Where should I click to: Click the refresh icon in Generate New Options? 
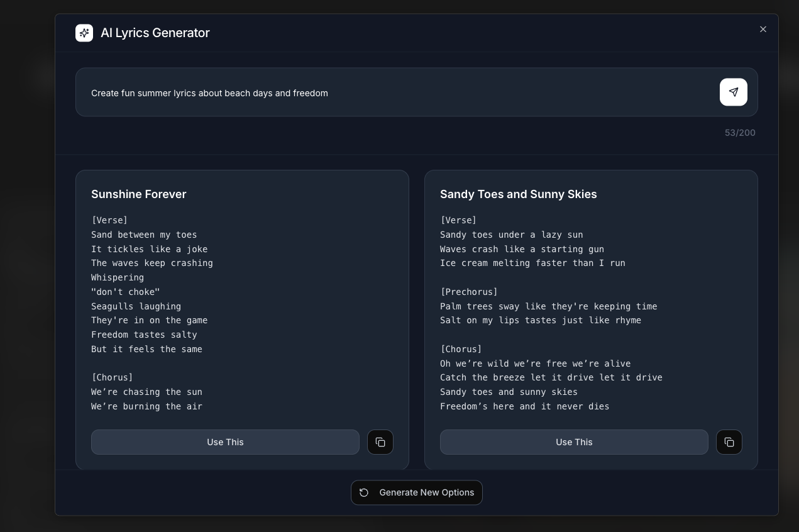pos(364,492)
